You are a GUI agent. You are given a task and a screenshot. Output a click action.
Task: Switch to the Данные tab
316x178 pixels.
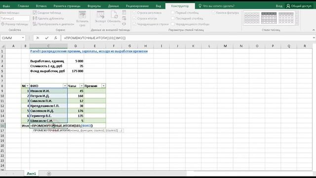(113, 6)
